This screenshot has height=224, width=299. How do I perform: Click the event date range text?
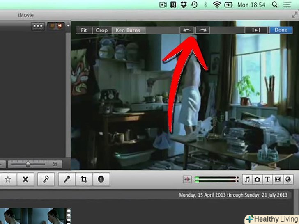233,195
